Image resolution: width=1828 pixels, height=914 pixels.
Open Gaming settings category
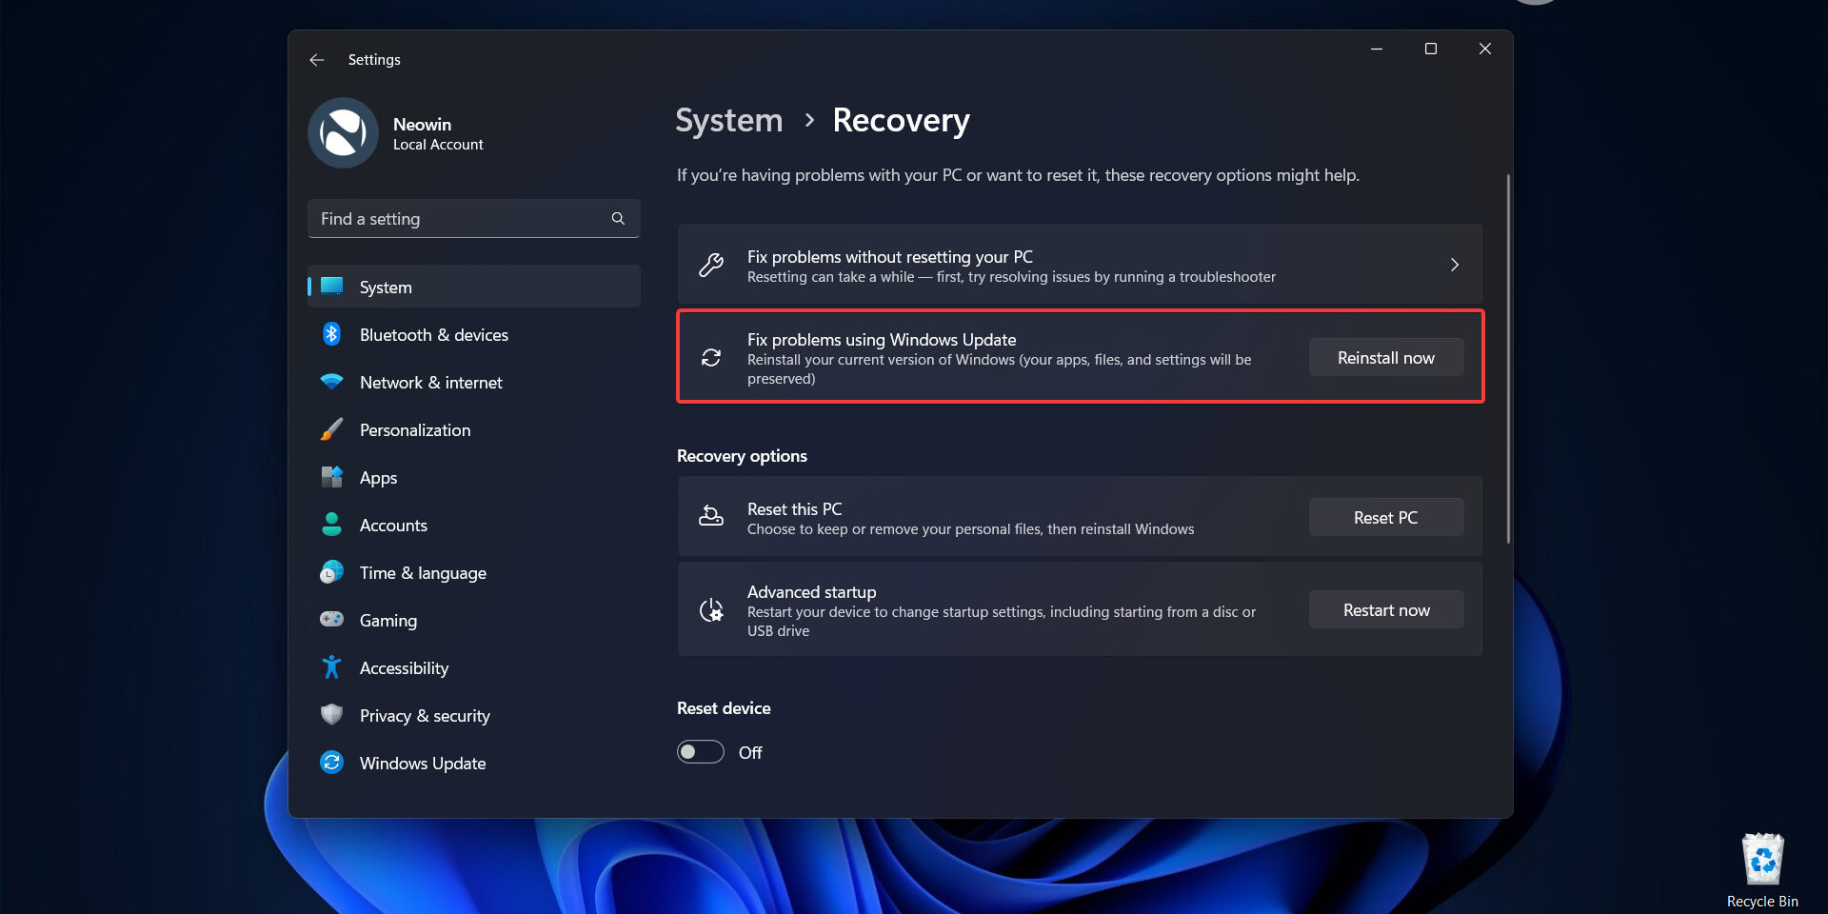tap(387, 621)
